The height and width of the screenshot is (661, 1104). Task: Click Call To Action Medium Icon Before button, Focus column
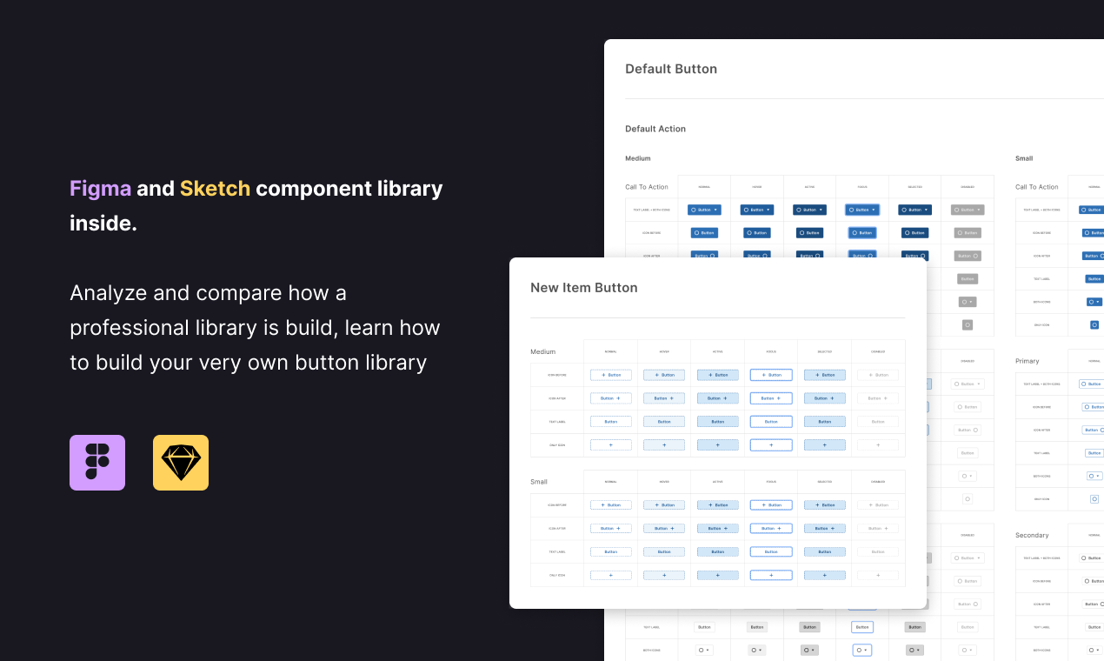(x=862, y=233)
